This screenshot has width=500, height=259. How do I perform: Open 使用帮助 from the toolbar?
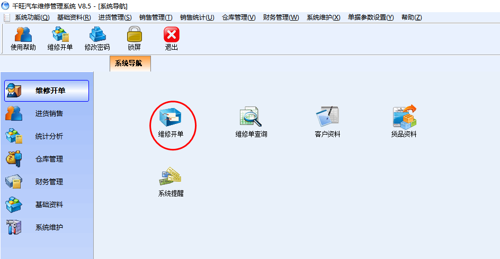pyautogui.click(x=23, y=39)
